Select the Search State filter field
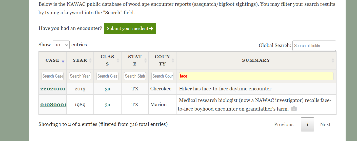Viewport: 357px width, 141px height. 135,76
